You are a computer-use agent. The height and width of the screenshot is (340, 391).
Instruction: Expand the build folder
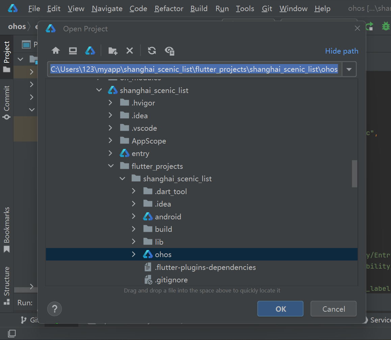point(134,229)
